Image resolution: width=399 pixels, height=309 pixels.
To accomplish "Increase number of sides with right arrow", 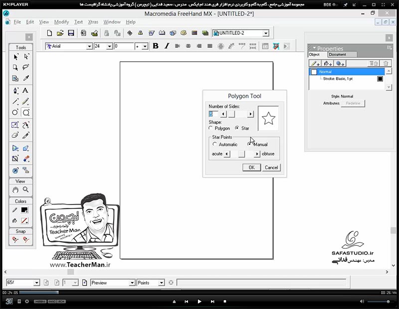I will (x=251, y=114).
